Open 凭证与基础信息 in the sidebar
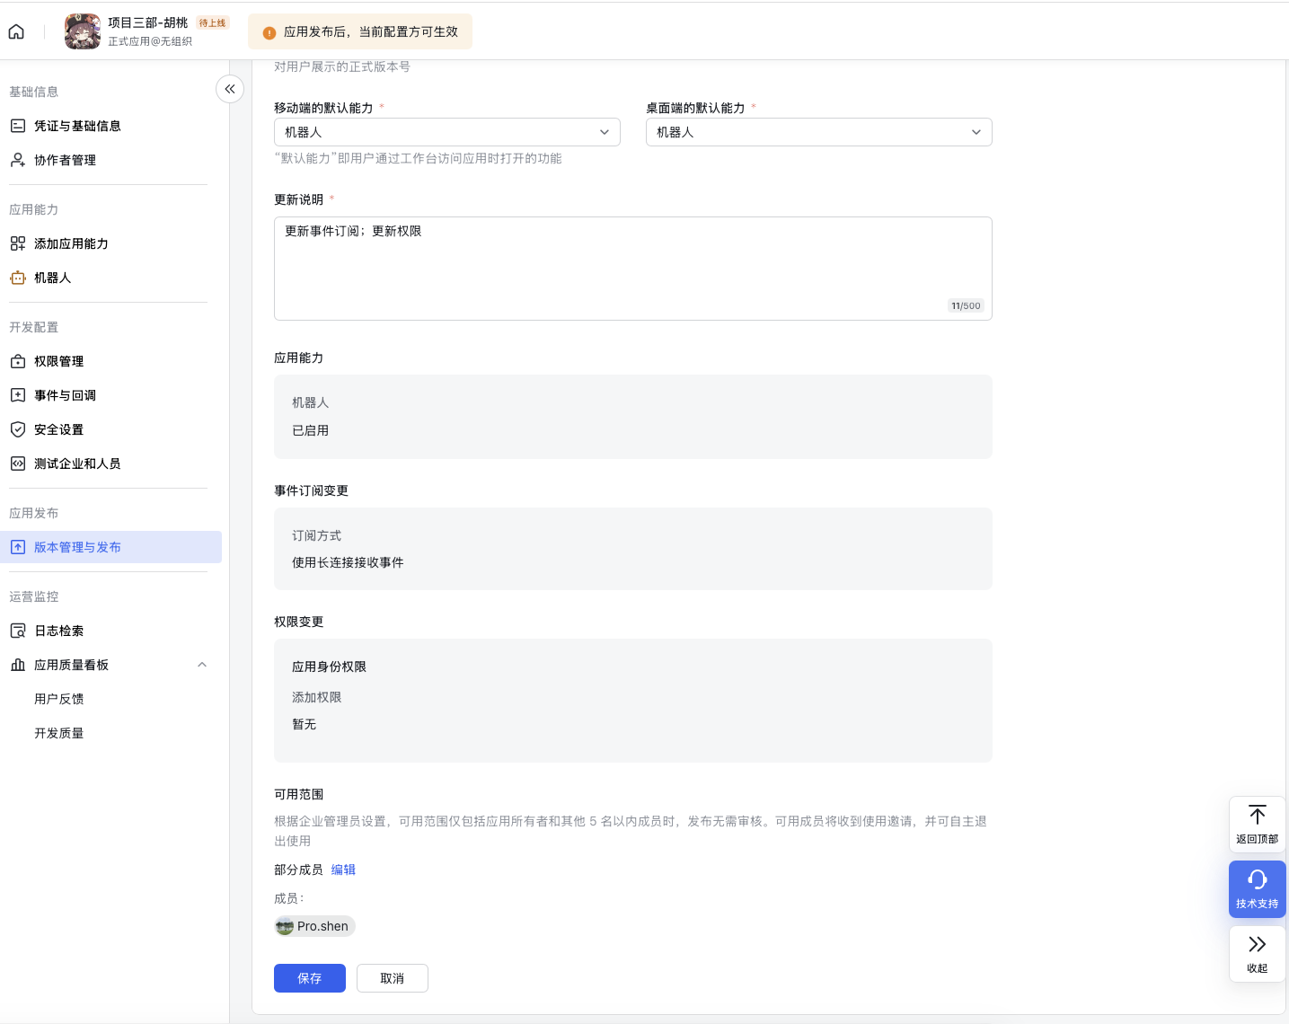1289x1024 pixels. 77,126
